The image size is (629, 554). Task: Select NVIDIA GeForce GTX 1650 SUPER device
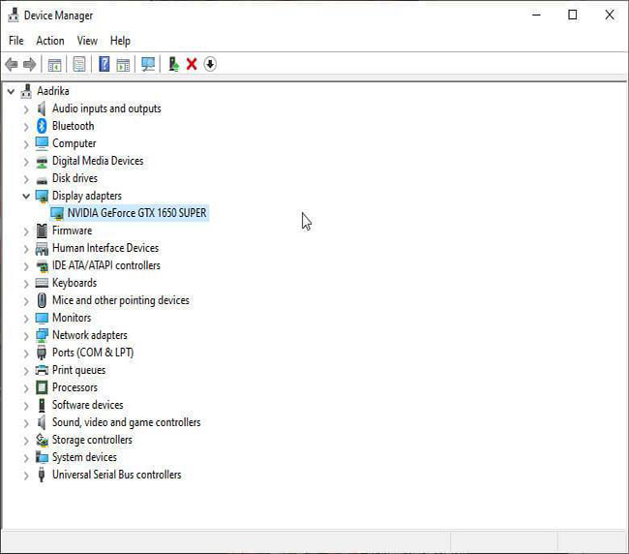click(136, 213)
